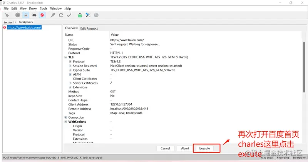
Task: Click the Compose pen icon
Action: pos(53,15)
